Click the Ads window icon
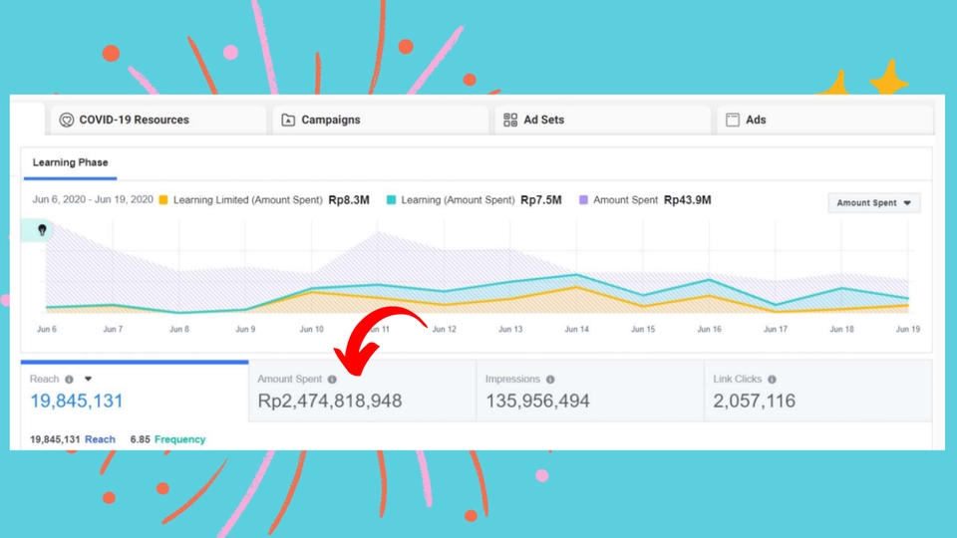Image resolution: width=957 pixels, height=538 pixels. point(733,120)
